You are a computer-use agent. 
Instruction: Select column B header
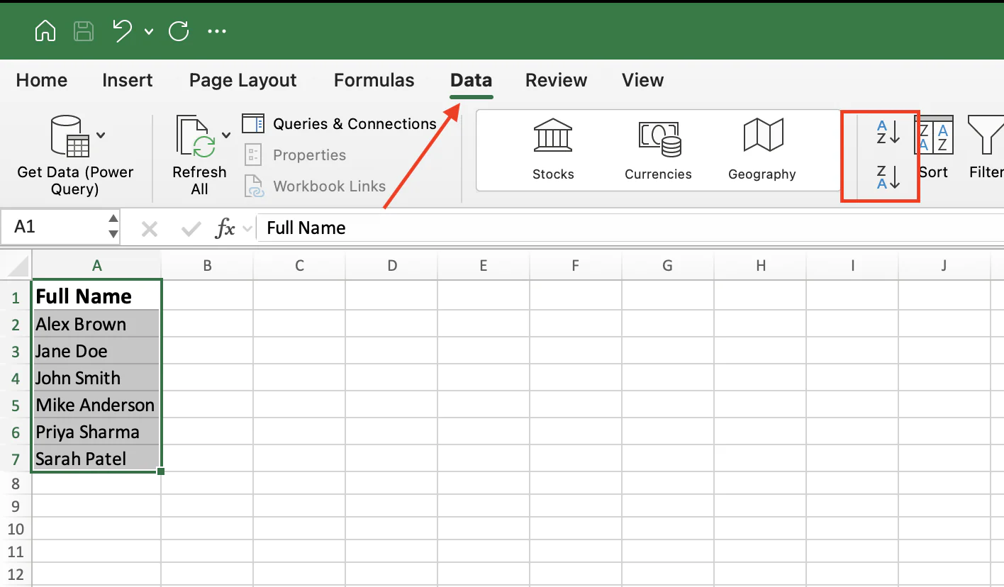[x=207, y=266]
